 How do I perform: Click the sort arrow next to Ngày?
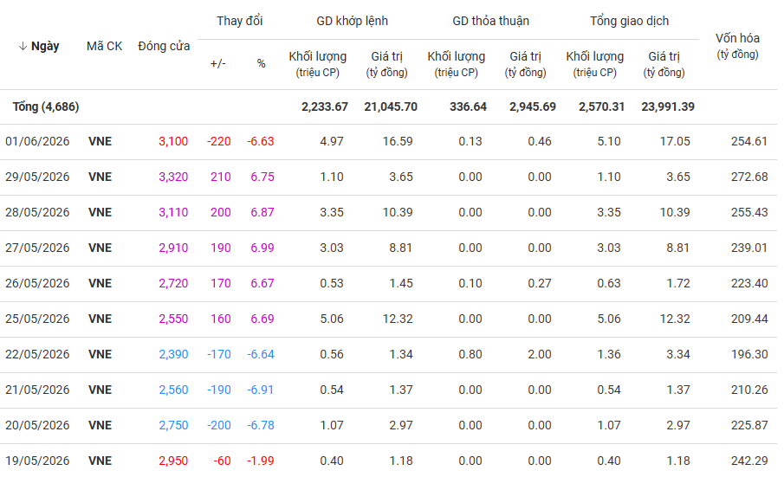pos(23,47)
